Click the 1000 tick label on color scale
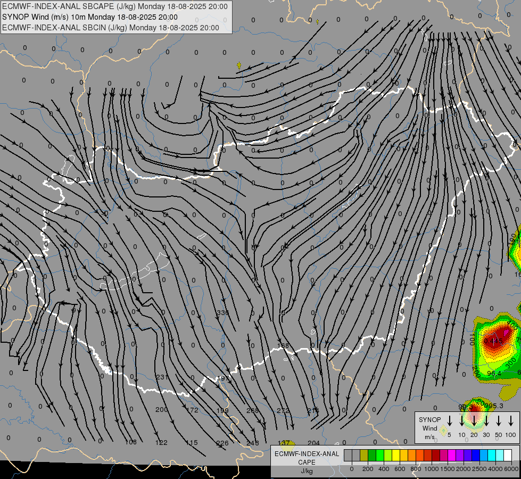Image resolution: width=521 pixels, height=479 pixels. [x=431, y=469]
